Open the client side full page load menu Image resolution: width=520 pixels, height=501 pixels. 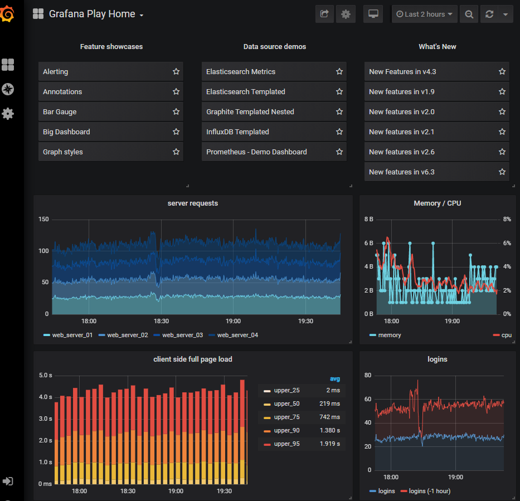193,359
